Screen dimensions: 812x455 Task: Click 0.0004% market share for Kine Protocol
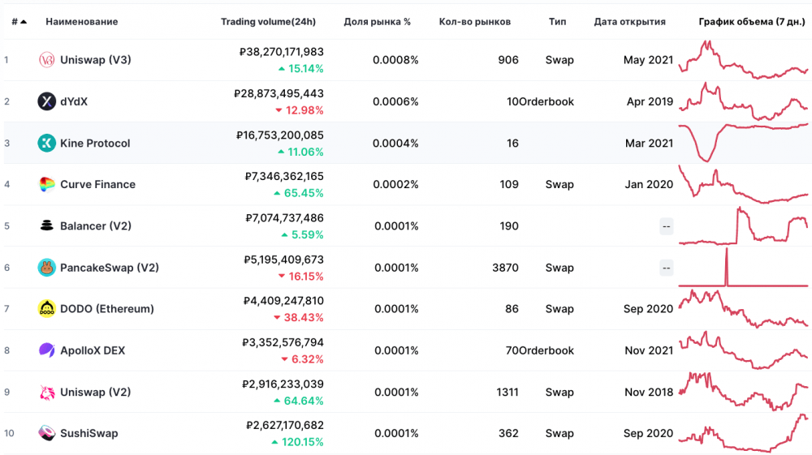click(395, 144)
